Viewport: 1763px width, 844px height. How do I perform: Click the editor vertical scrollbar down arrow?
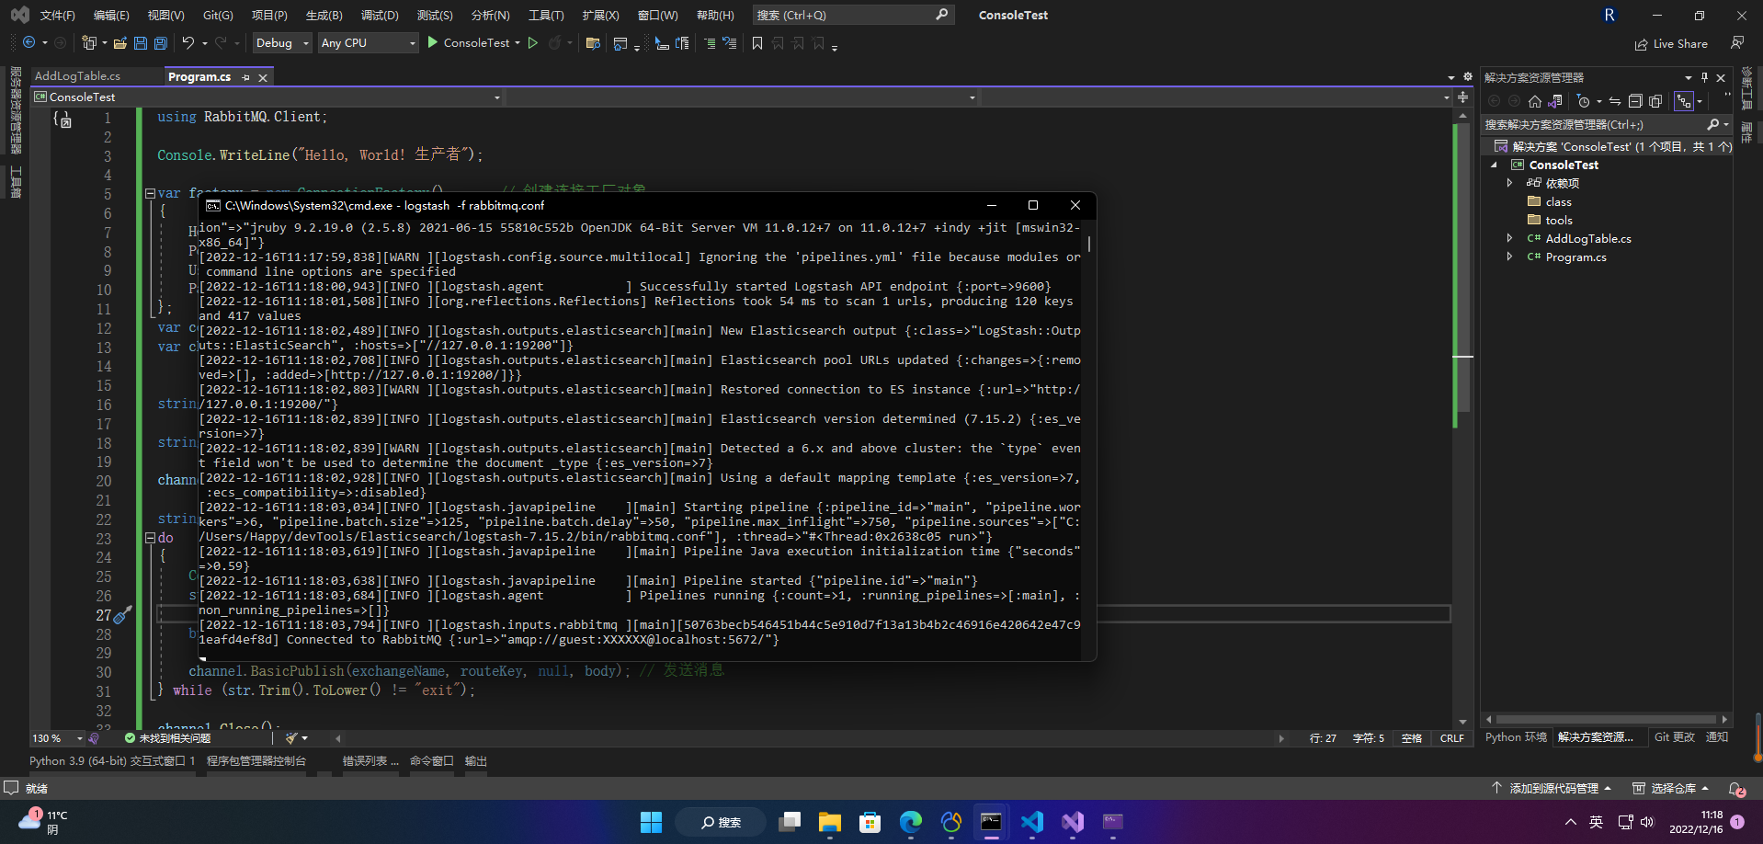click(x=1462, y=723)
